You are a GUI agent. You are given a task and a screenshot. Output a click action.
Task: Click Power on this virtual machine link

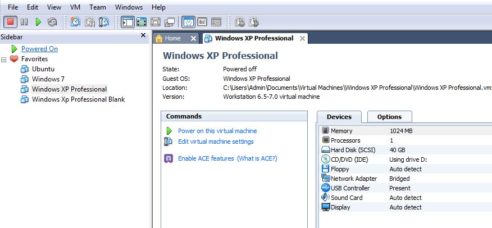[x=217, y=131]
